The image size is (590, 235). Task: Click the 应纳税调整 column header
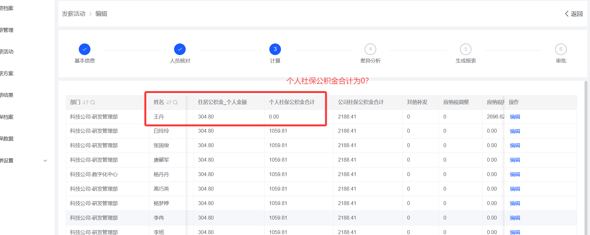(456, 102)
